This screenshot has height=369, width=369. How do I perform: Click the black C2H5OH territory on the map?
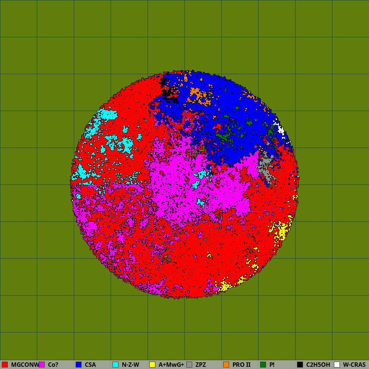coord(168,93)
